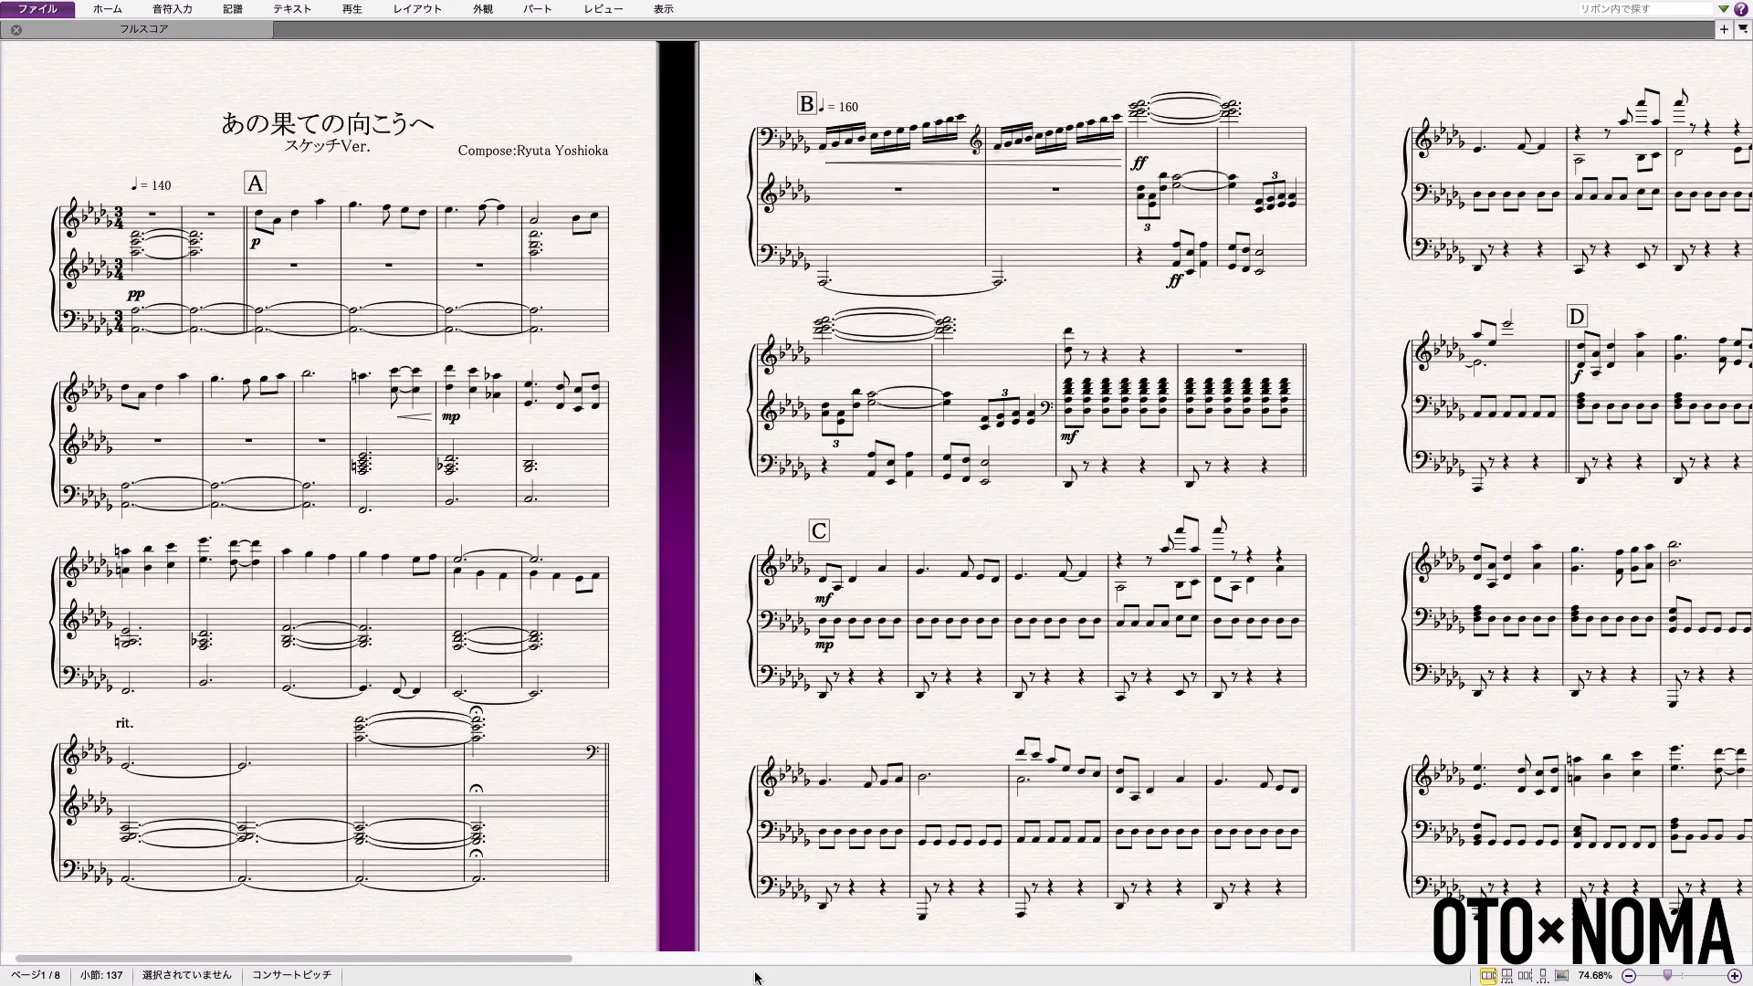This screenshot has height=986, width=1753.
Task: Enable vertical single pages view
Action: (x=1543, y=976)
